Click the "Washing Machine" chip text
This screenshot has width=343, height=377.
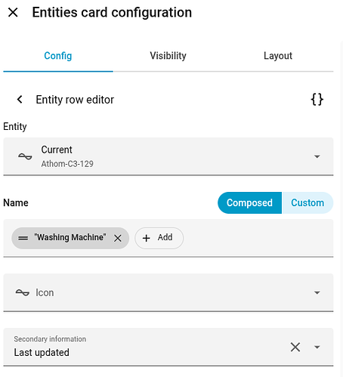[70, 237]
